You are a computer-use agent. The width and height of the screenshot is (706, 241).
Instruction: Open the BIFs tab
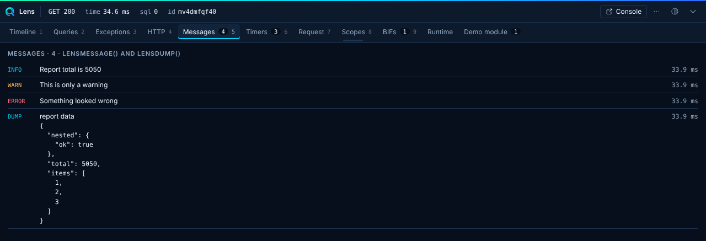399,32
